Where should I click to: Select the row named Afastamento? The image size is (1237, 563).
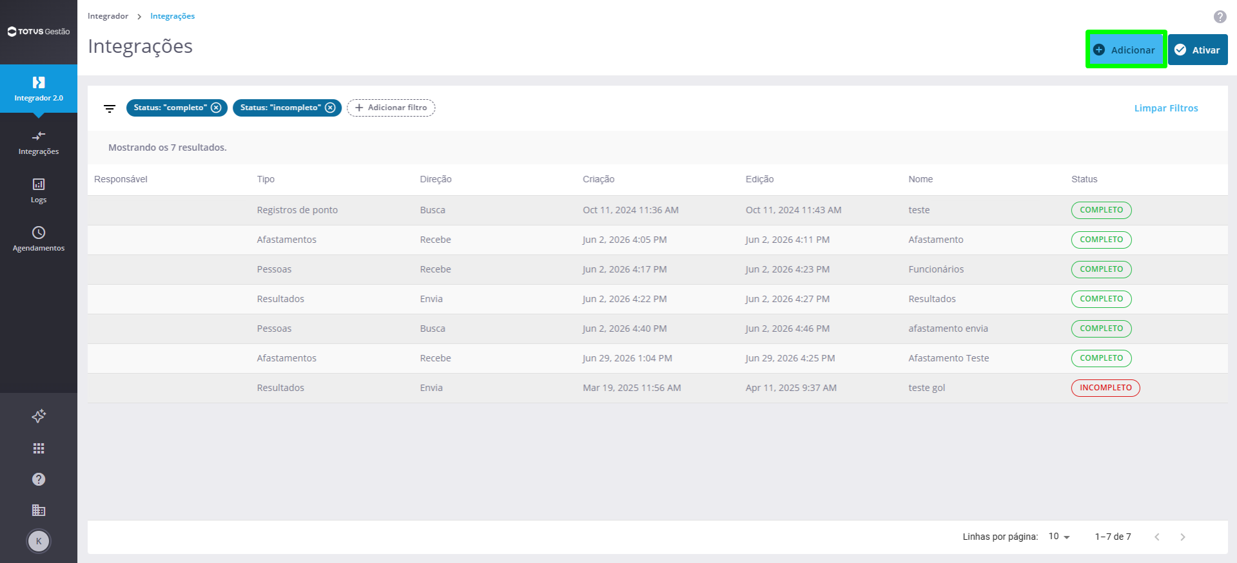pyautogui.click(x=657, y=240)
